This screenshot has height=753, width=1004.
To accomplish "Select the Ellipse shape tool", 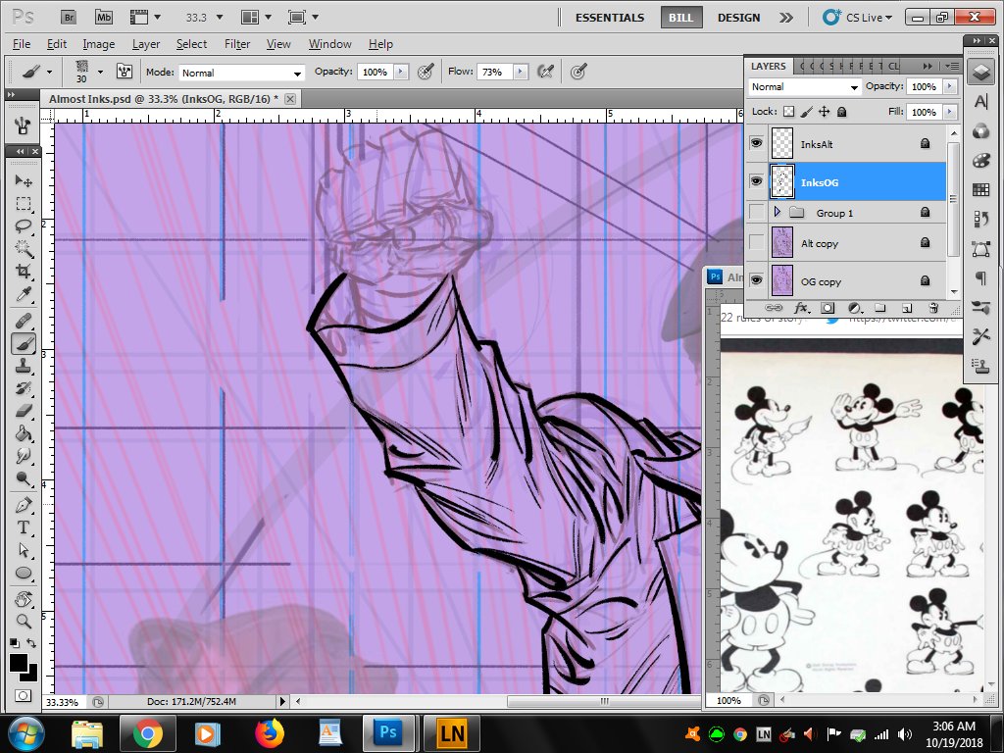I will (x=24, y=573).
